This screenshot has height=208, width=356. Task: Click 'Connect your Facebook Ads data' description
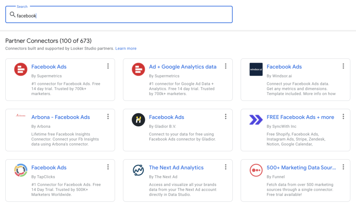pos(301,89)
